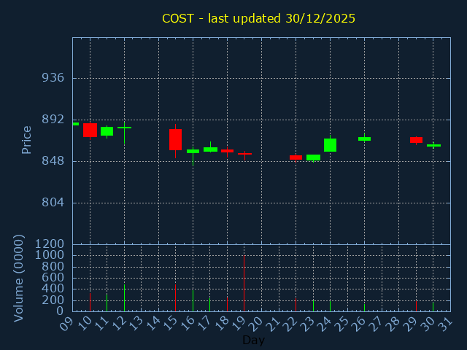Click the 848 price axis label
The image size is (467, 350).
53,161
